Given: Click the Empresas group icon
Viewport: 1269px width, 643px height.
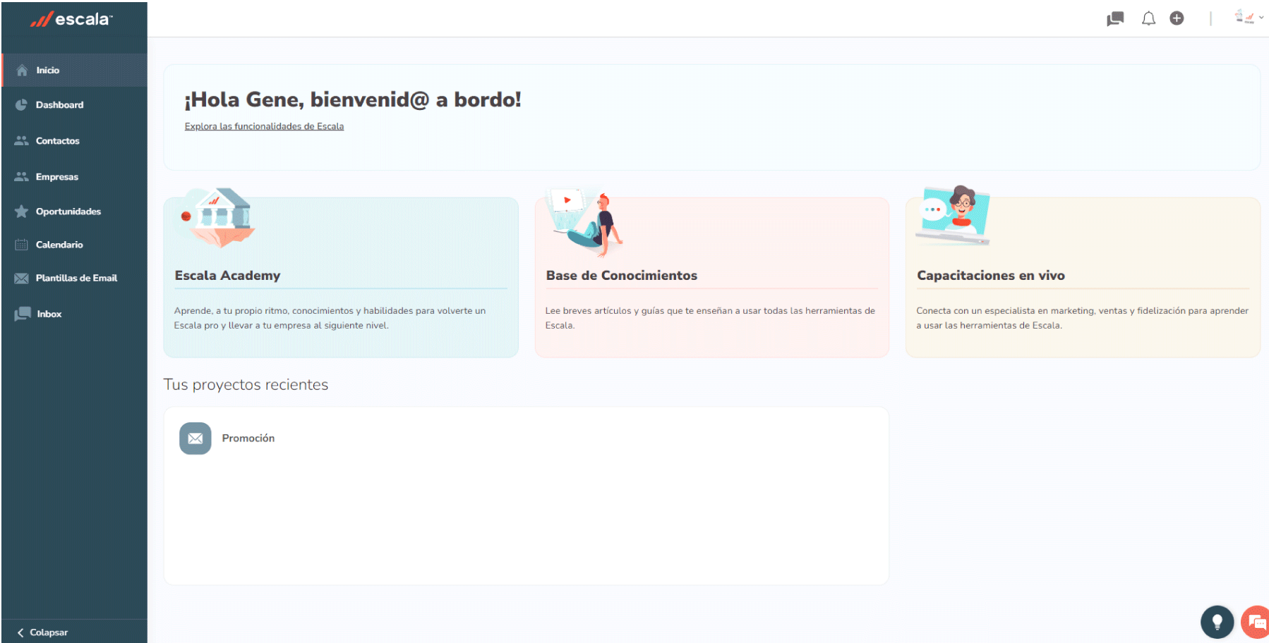Looking at the screenshot, I should pyautogui.click(x=21, y=176).
